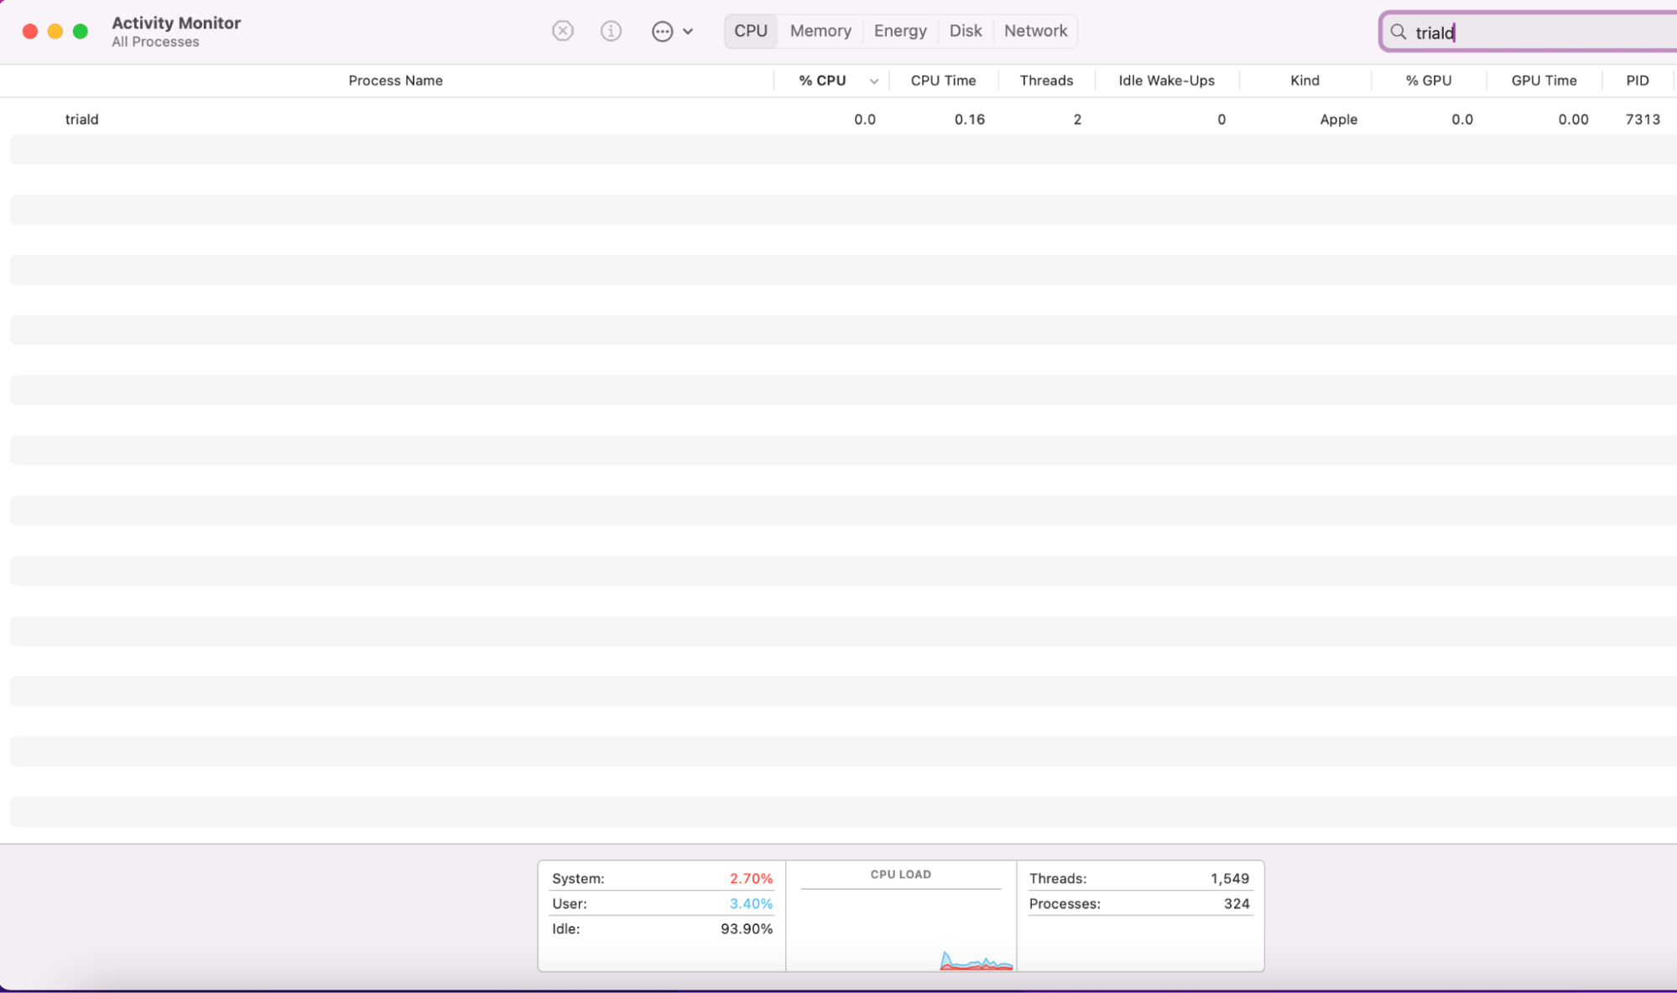Image resolution: width=1677 pixels, height=993 pixels.
Task: Click the More options ellipsis icon
Action: 663,31
